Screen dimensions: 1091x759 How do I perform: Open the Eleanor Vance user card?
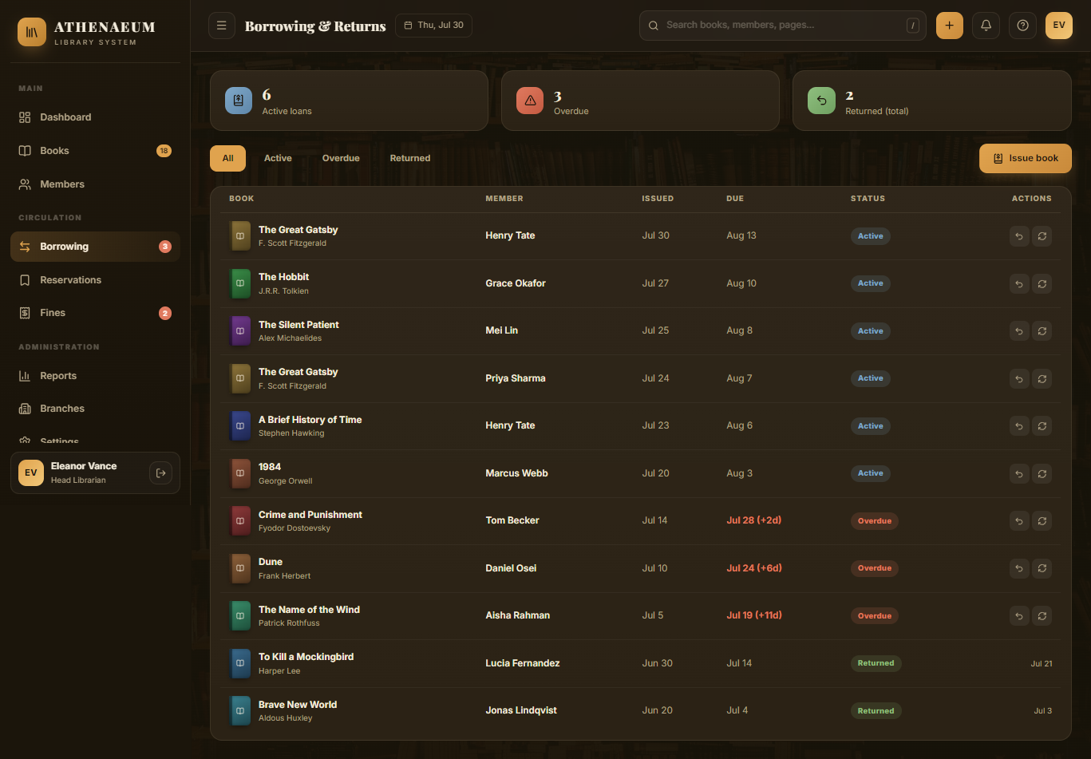95,473
